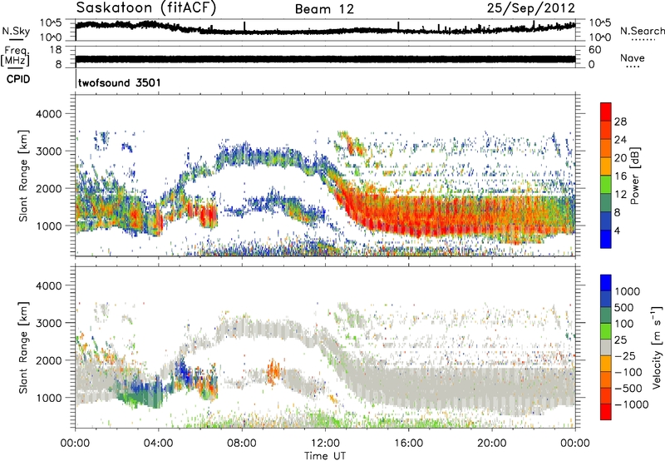Image resolution: width=665 pixels, height=461 pixels.
Task: Click the sky noise trace in the top panel
Action: (325, 30)
